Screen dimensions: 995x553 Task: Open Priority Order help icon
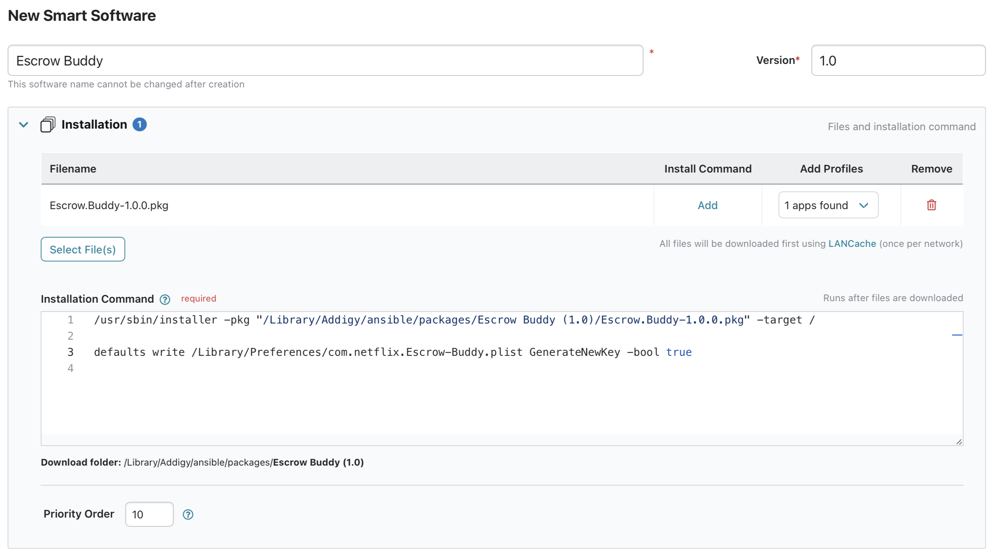point(188,514)
